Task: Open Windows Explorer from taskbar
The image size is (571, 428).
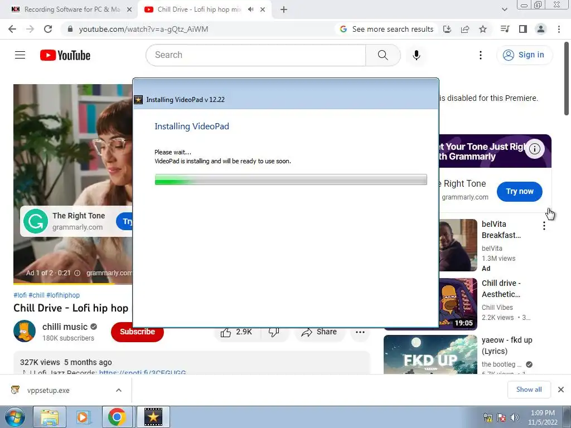Action: (50, 417)
